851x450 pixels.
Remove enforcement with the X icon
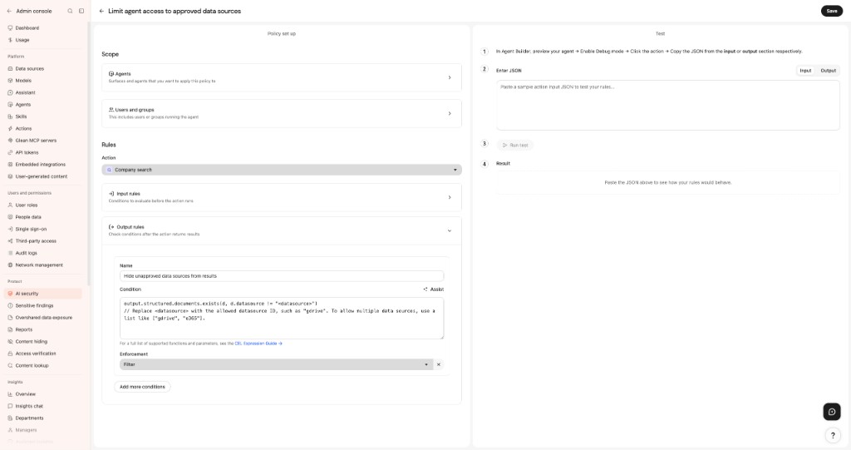pyautogui.click(x=439, y=364)
